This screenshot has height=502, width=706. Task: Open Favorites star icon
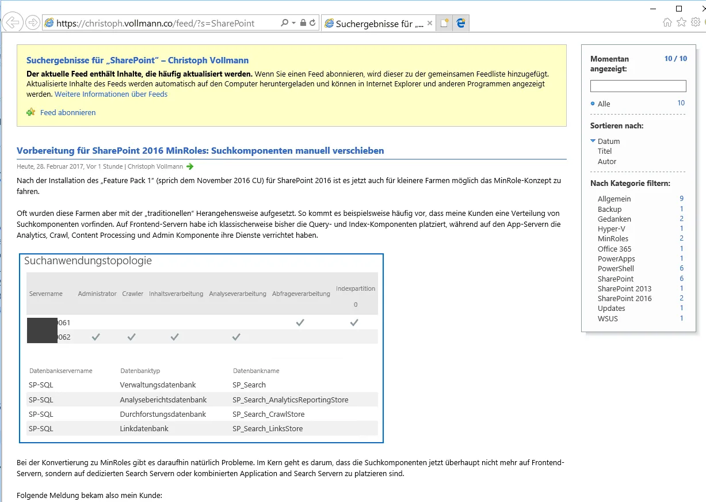[681, 22]
